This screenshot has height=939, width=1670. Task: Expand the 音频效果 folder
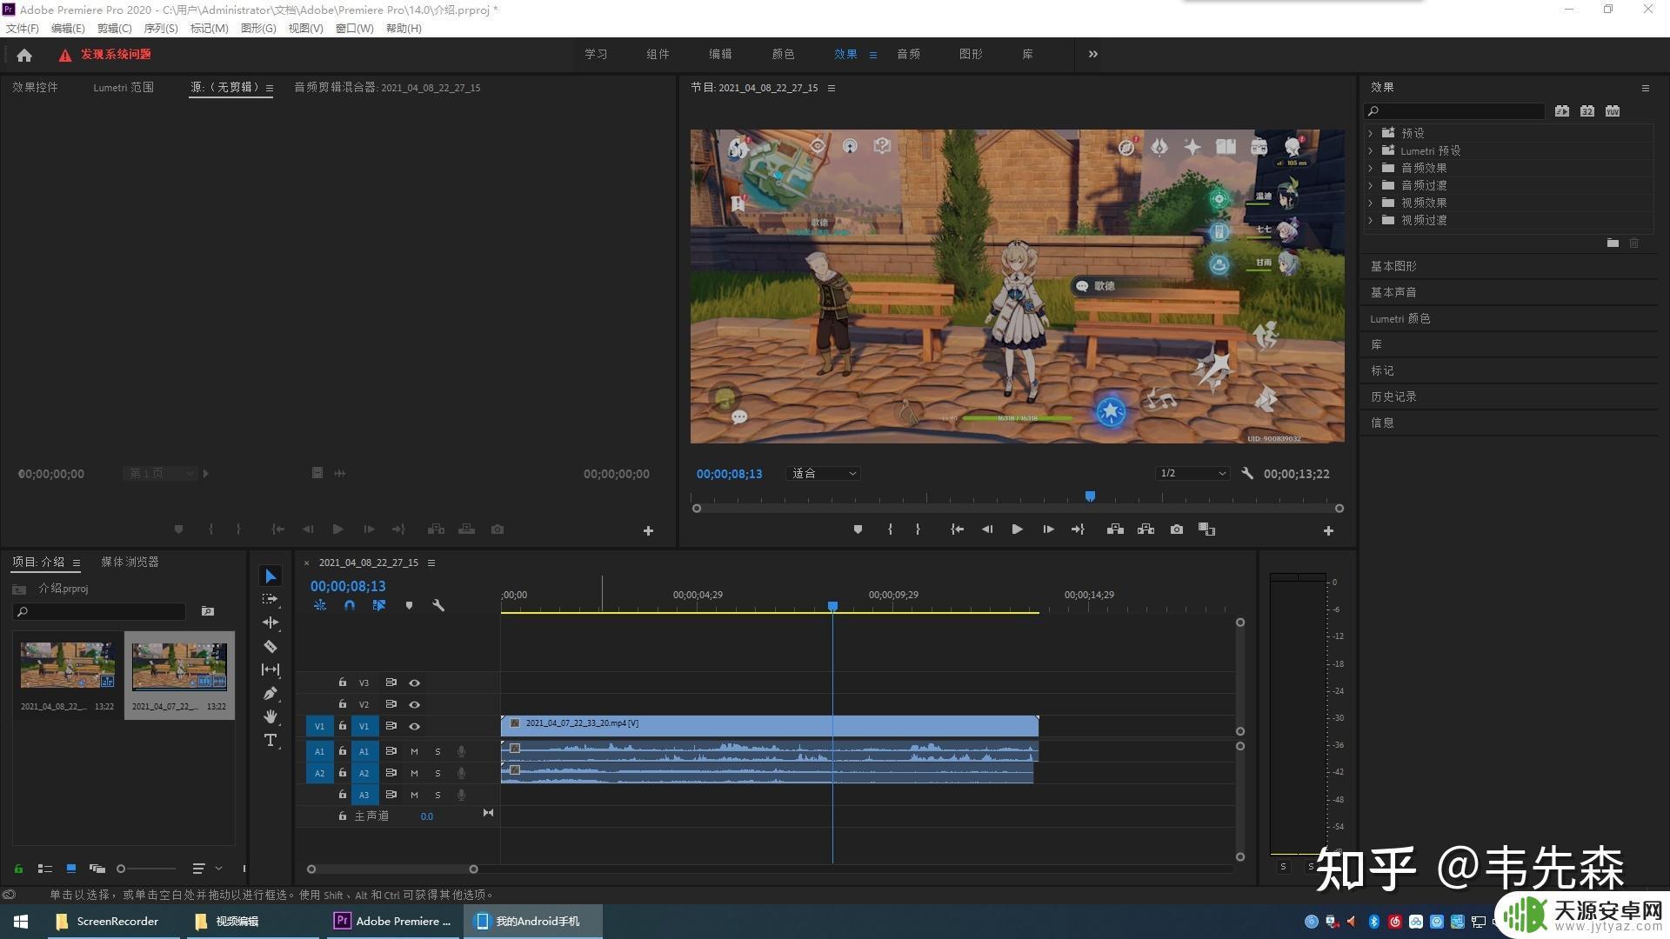tap(1371, 168)
